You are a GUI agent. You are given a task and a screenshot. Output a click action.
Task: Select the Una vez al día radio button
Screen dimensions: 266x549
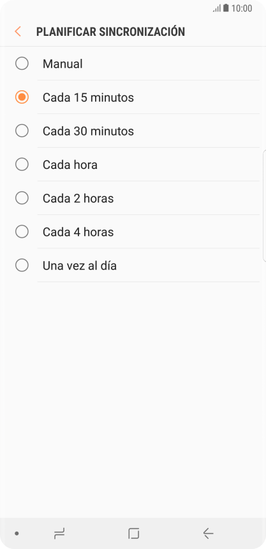[x=22, y=266]
